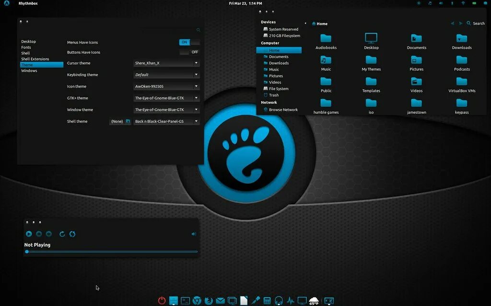
Task: Open Rhythmbox volume control
Action: click(x=194, y=234)
